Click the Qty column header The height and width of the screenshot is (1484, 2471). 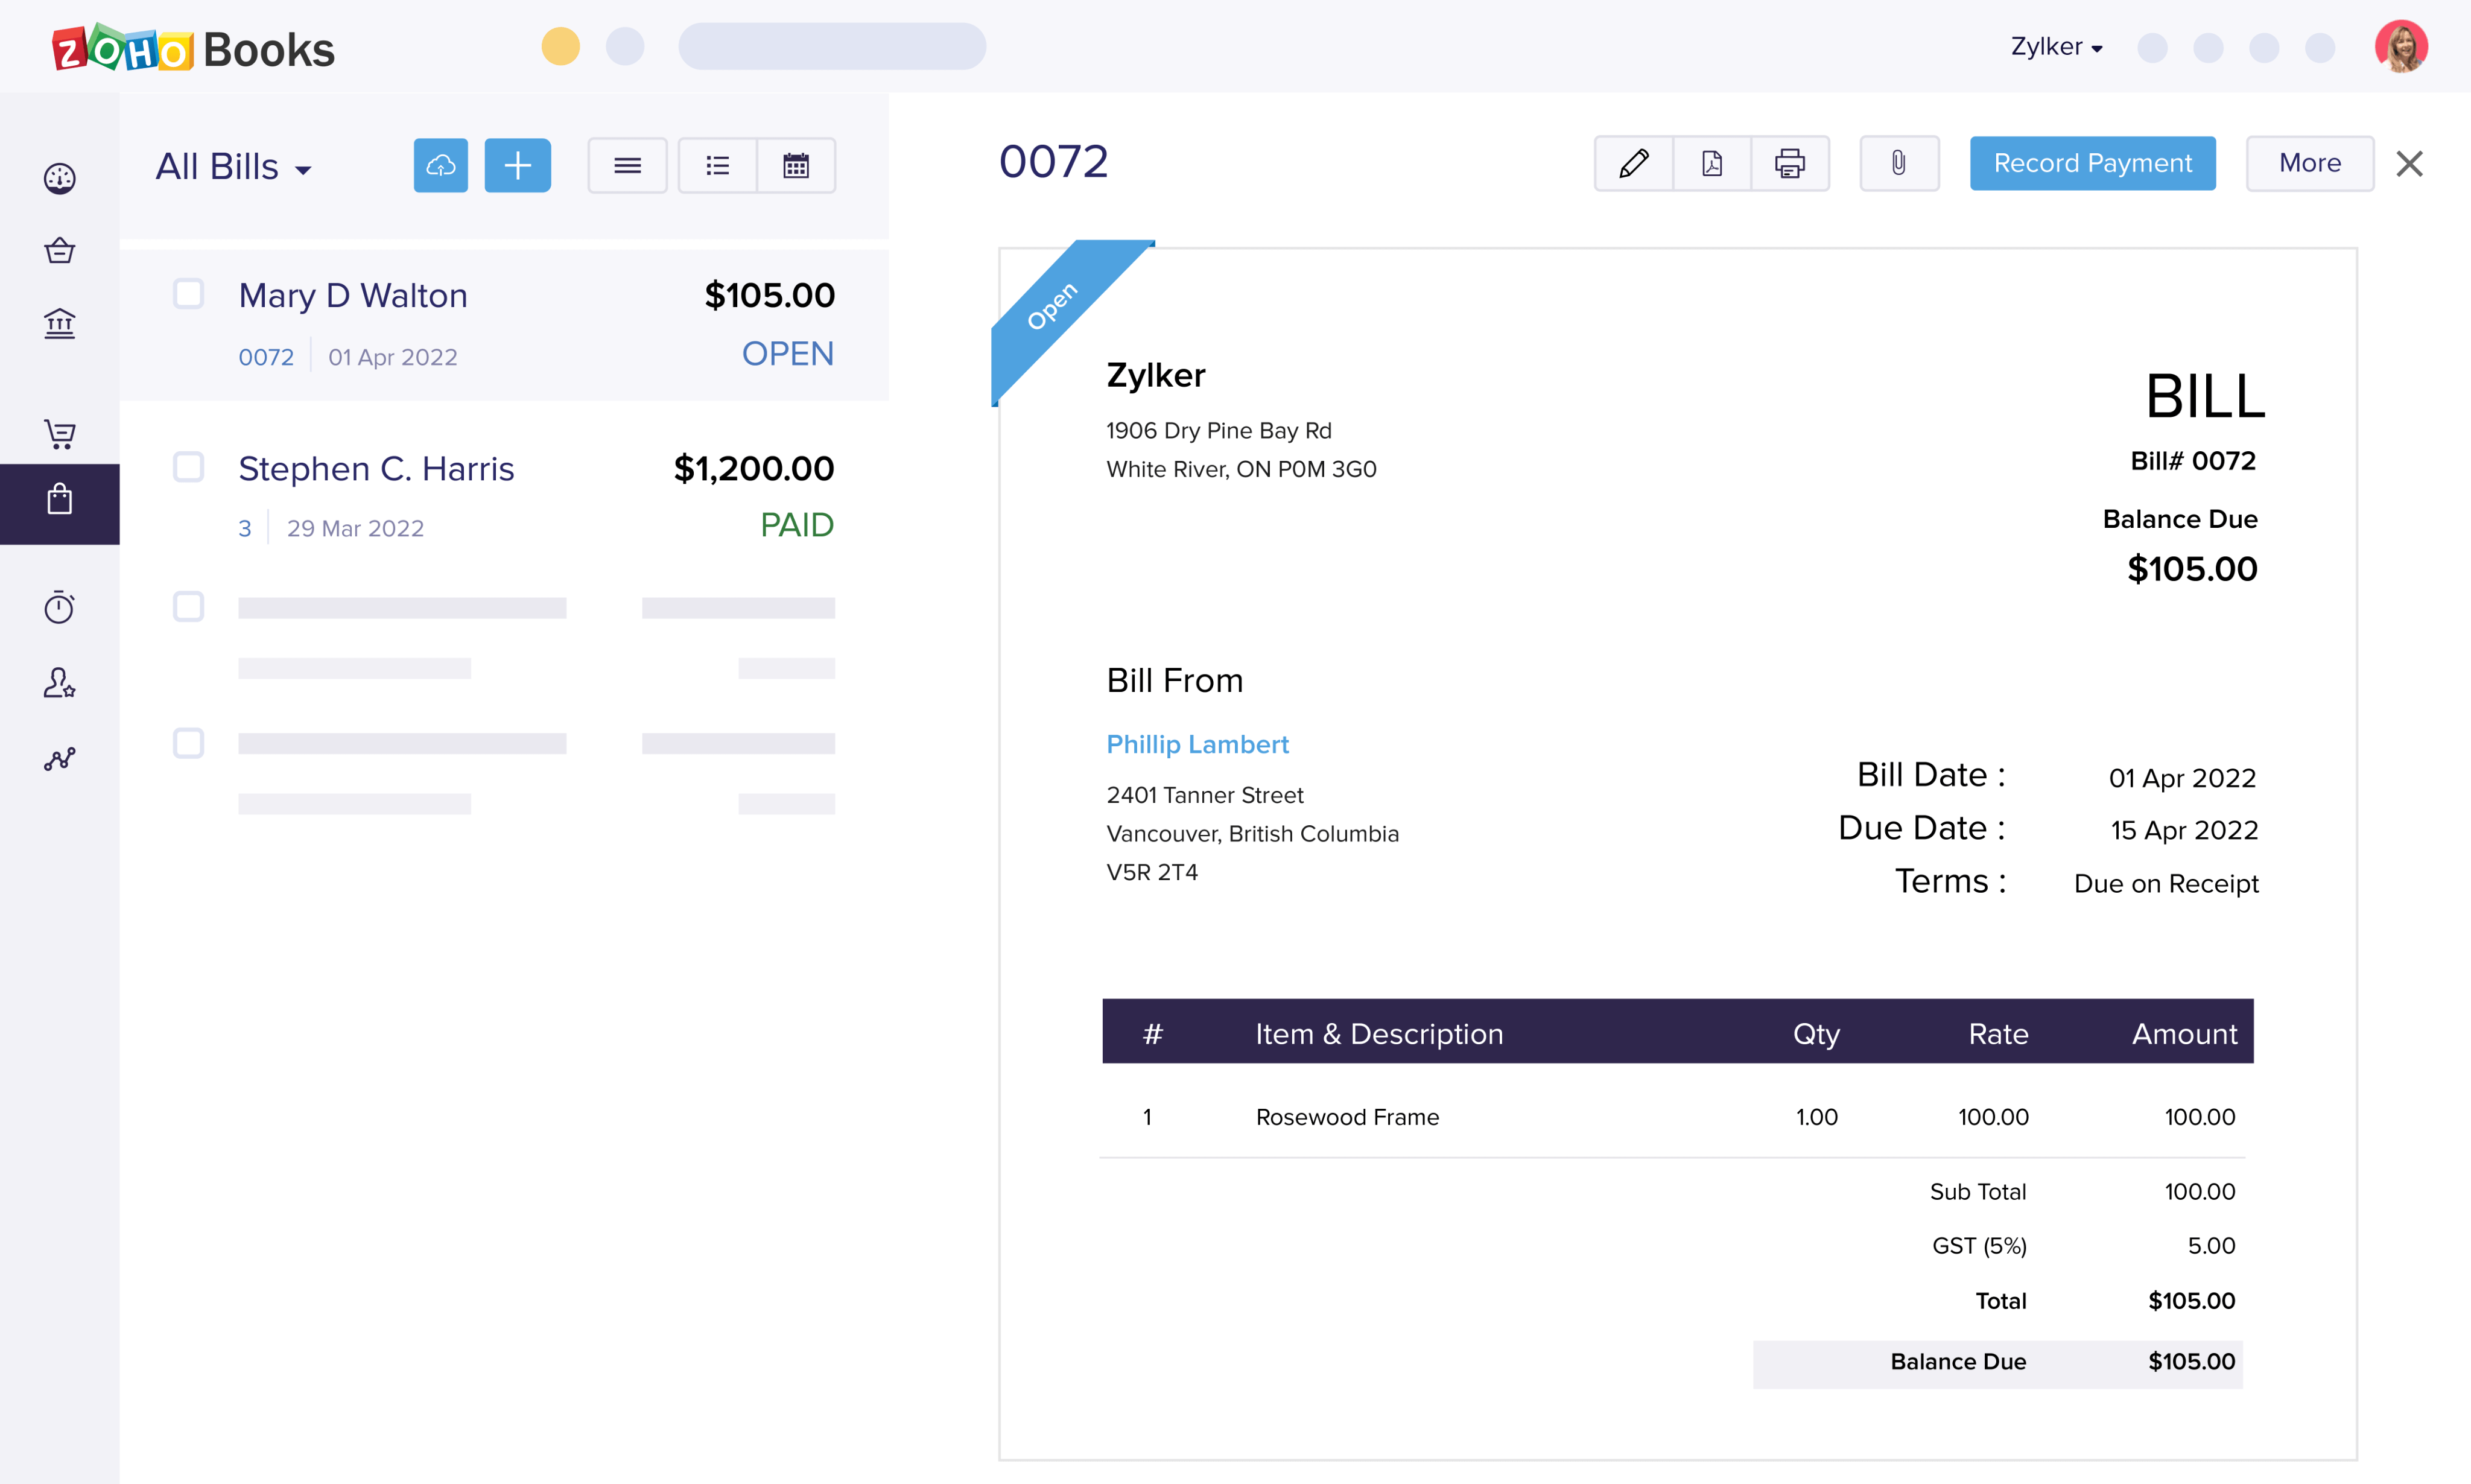click(1816, 1034)
